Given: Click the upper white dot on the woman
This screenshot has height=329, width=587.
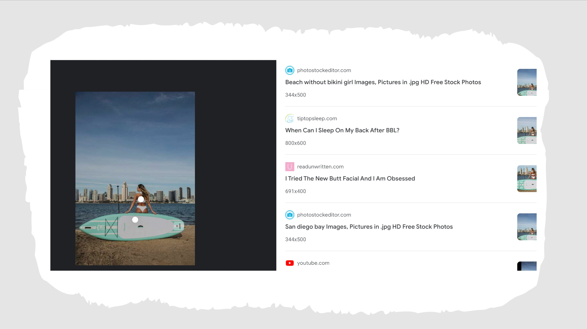Looking at the screenshot, I should click(x=141, y=199).
